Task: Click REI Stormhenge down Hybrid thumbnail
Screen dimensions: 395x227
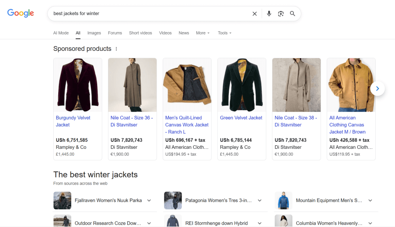Action: [x=173, y=221]
